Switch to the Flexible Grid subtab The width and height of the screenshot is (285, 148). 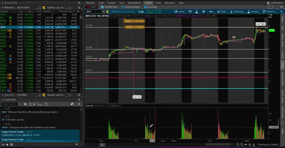tap(110, 7)
